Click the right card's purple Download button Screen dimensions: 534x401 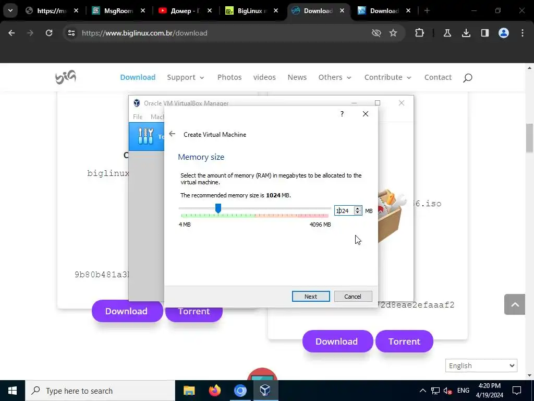(337, 341)
